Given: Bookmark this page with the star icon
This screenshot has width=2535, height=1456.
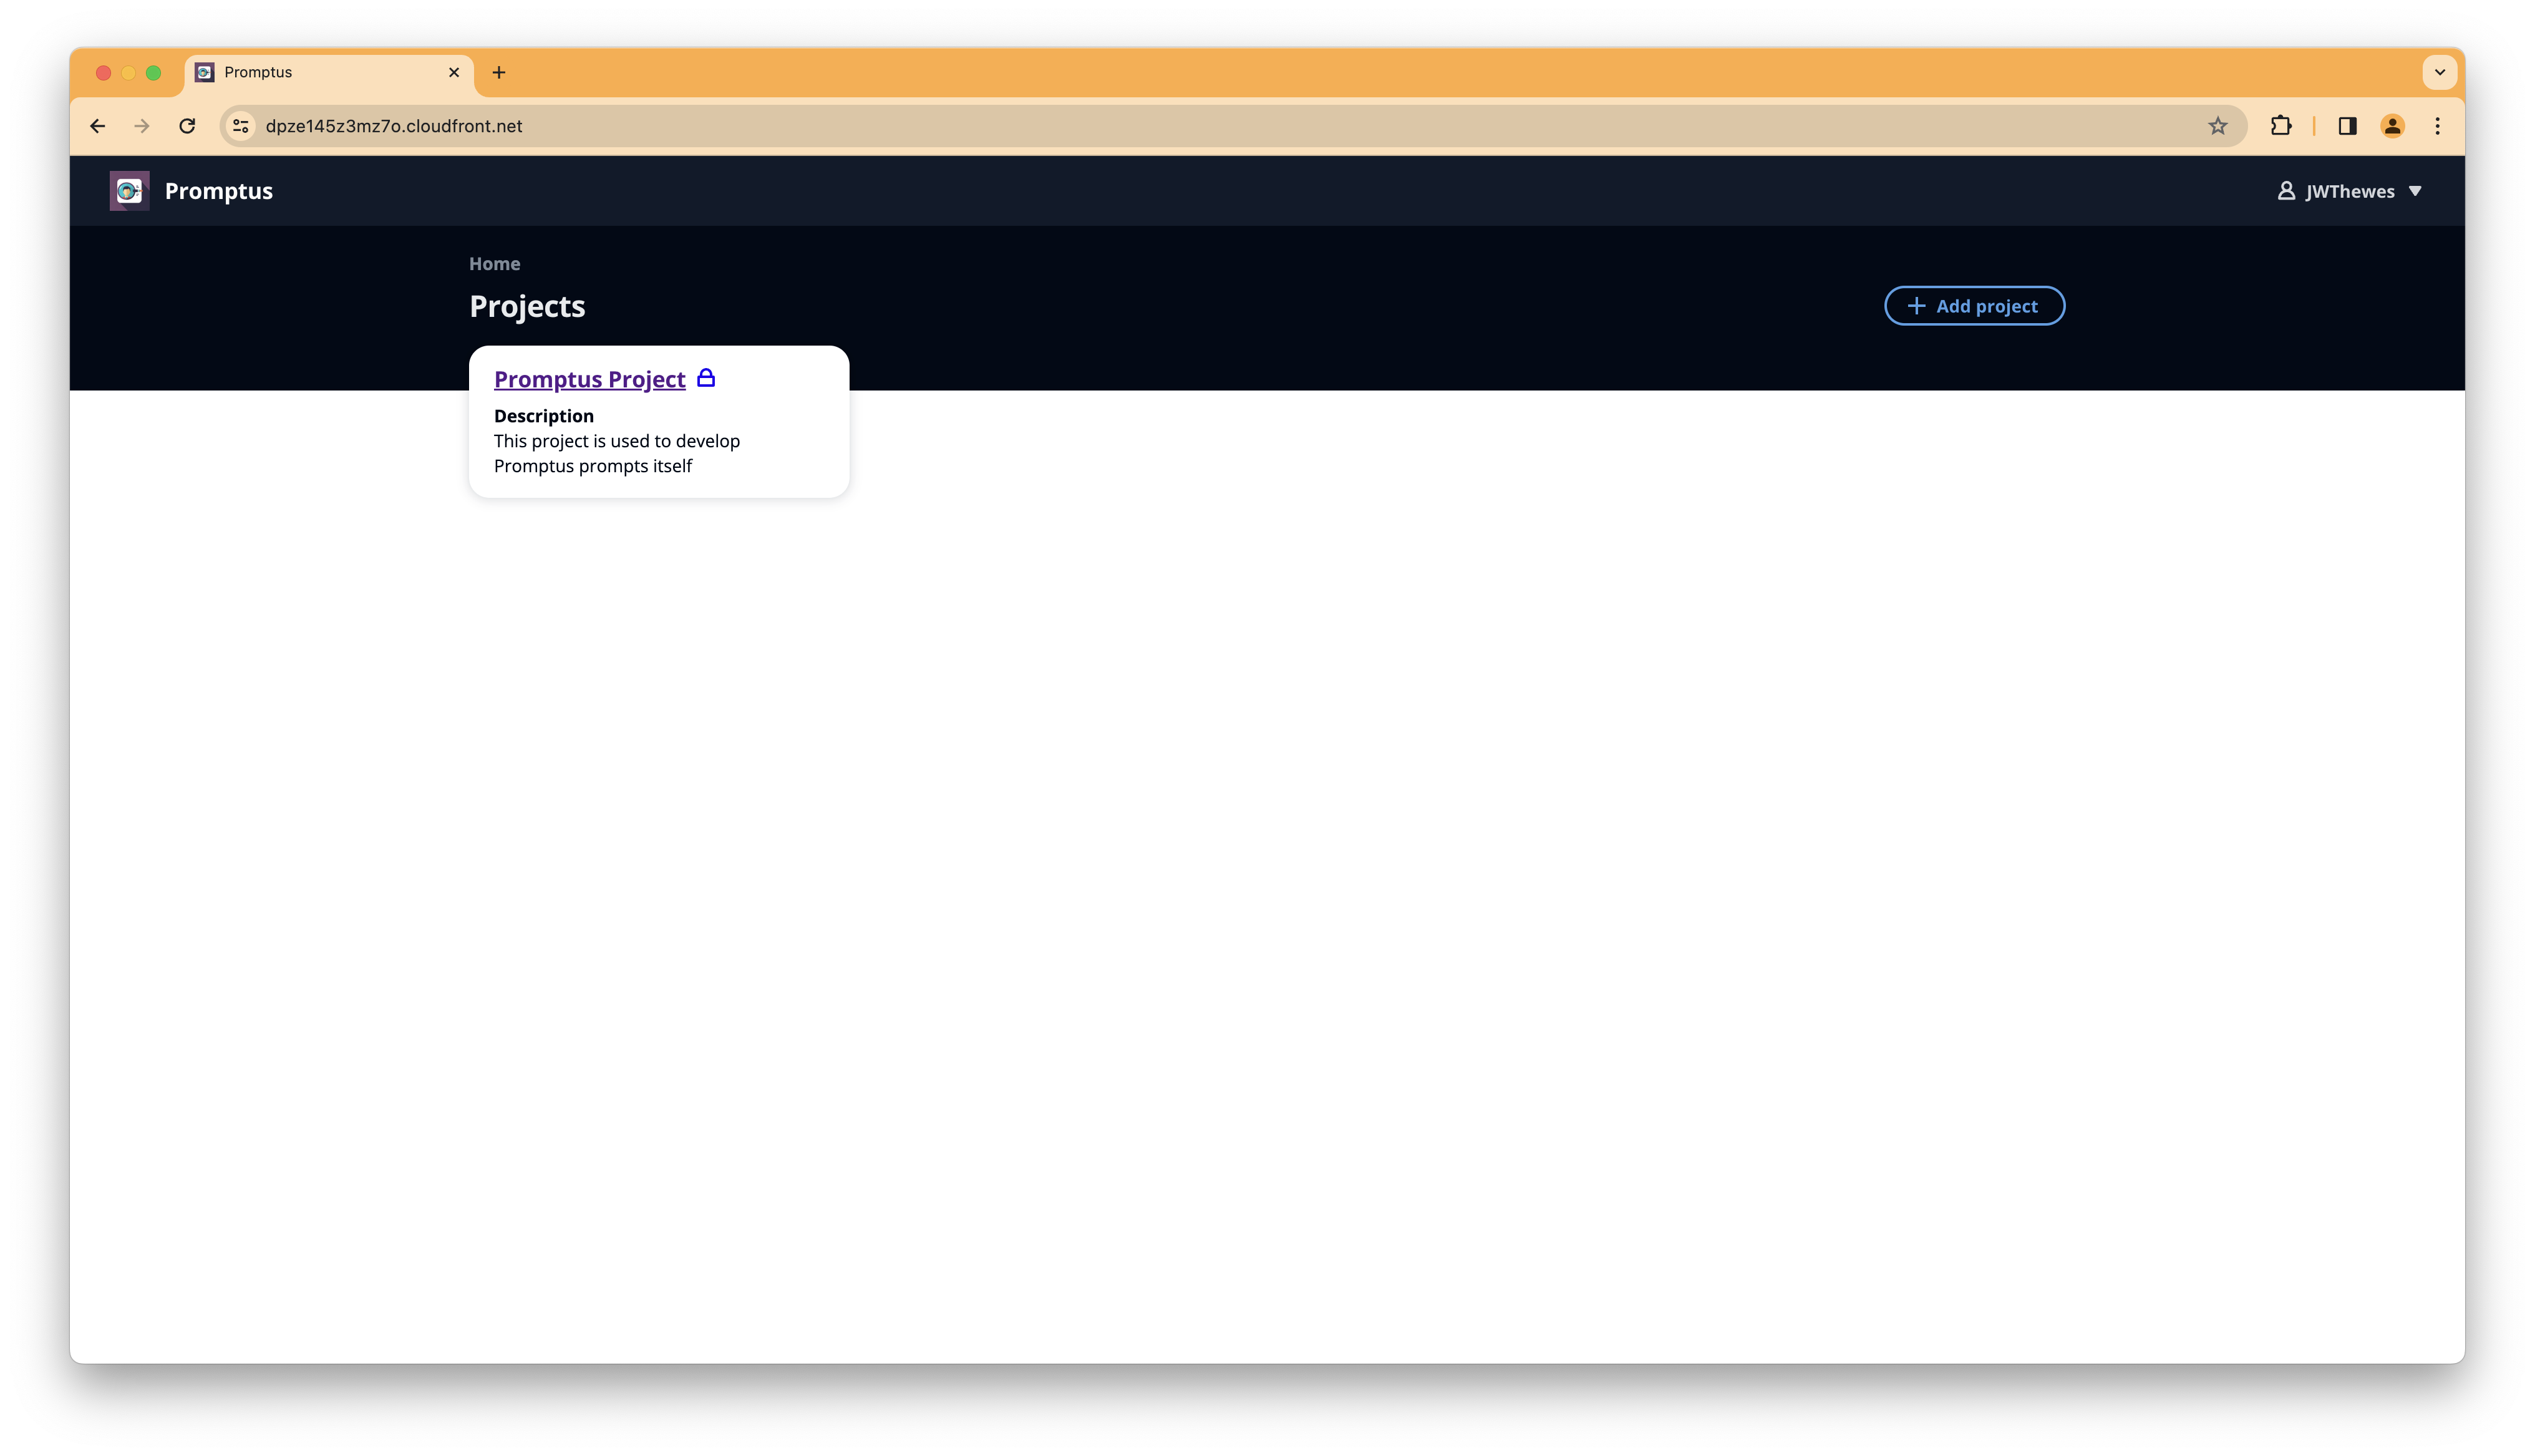Looking at the screenshot, I should (2217, 126).
